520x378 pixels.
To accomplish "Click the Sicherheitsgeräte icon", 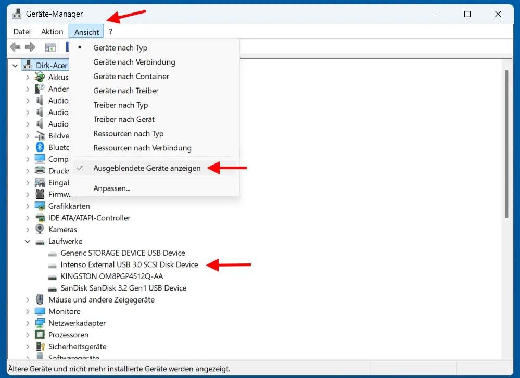I will [x=40, y=346].
